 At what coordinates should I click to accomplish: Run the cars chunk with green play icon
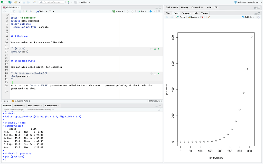159,49
